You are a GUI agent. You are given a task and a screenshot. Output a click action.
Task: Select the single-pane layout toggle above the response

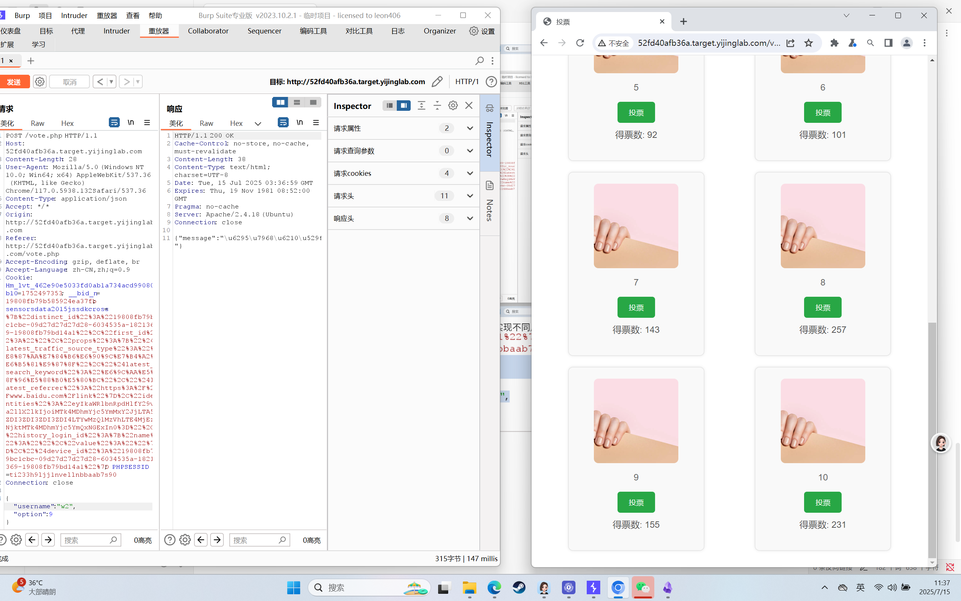pos(313,102)
